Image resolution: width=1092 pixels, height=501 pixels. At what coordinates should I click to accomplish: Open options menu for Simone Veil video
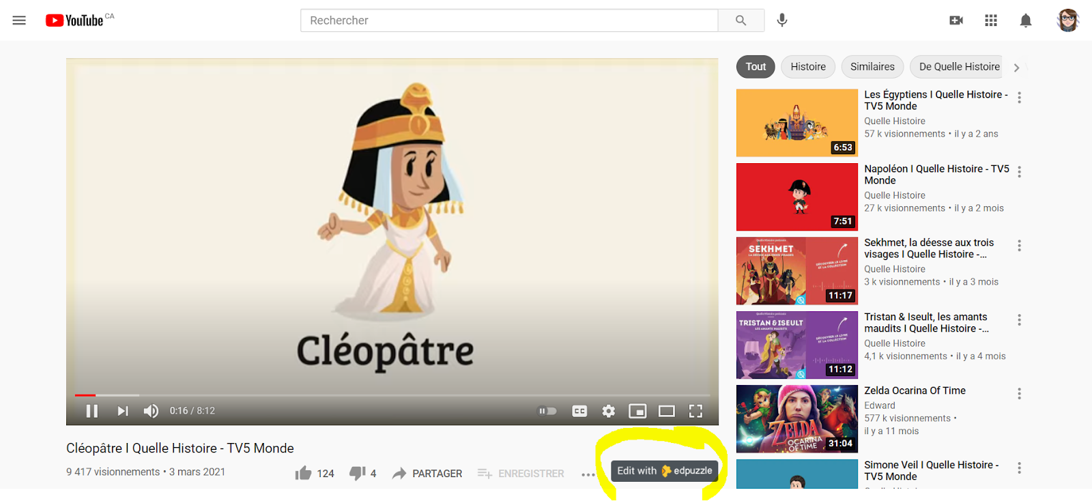coord(1019,468)
